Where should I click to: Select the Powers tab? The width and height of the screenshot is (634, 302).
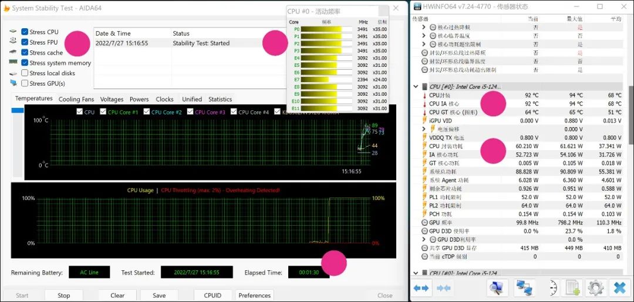(x=139, y=99)
